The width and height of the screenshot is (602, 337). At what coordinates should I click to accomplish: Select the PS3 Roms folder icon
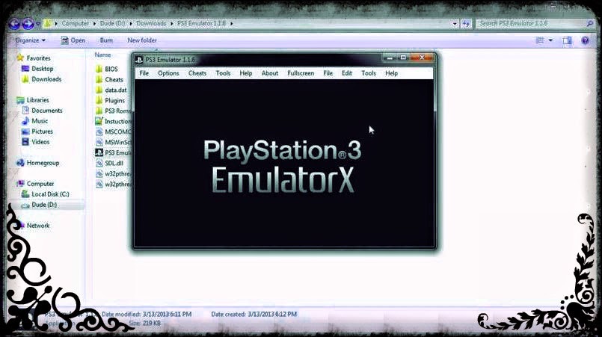point(99,111)
